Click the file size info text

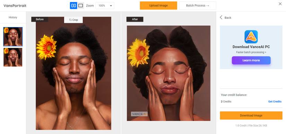(x=251, y=126)
